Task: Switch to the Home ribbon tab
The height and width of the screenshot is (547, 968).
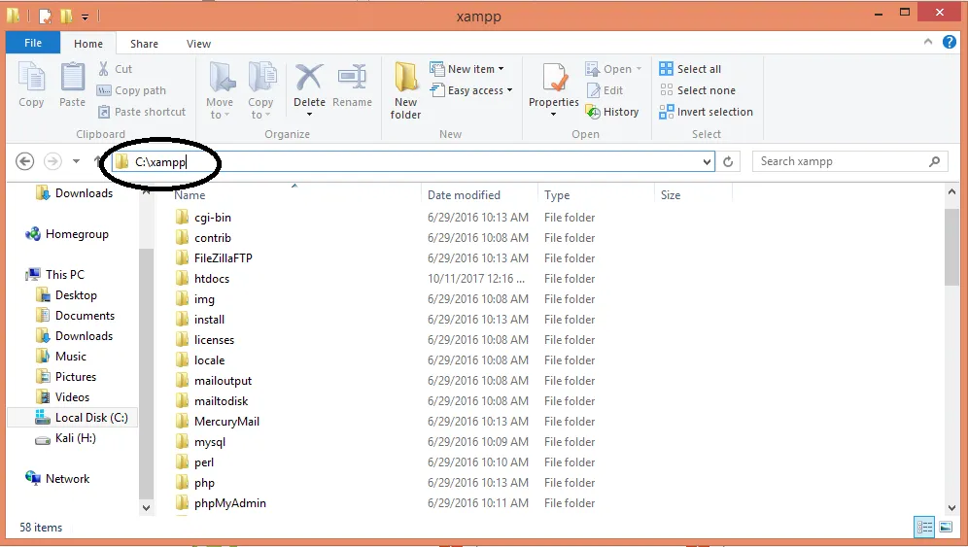Action: coord(88,44)
